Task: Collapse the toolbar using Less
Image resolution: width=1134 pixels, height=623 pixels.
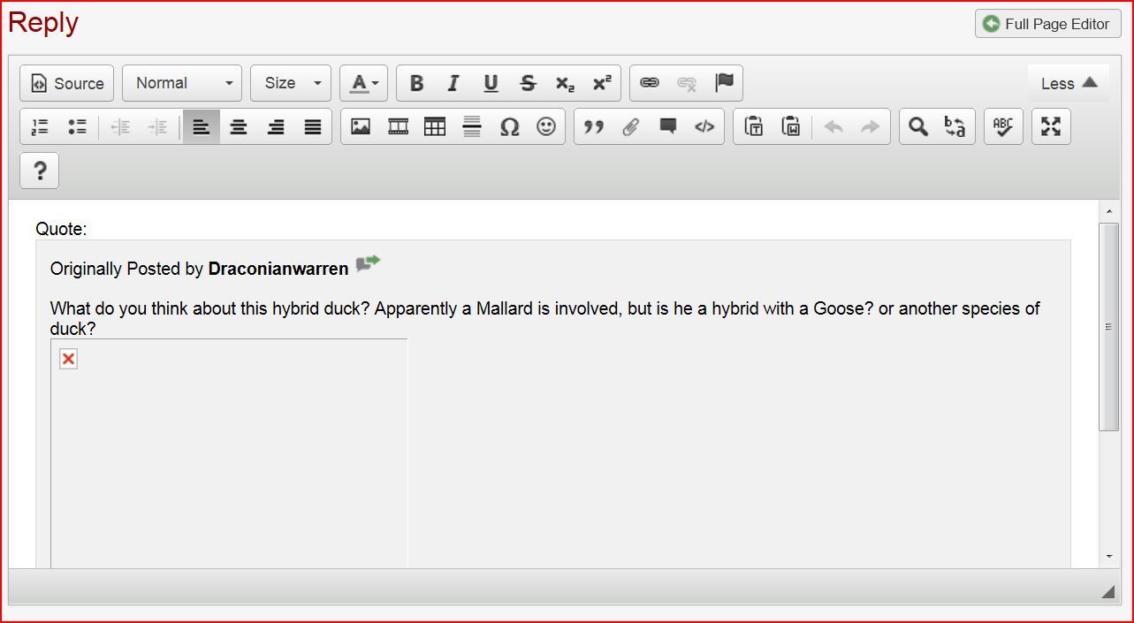Action: [1069, 83]
